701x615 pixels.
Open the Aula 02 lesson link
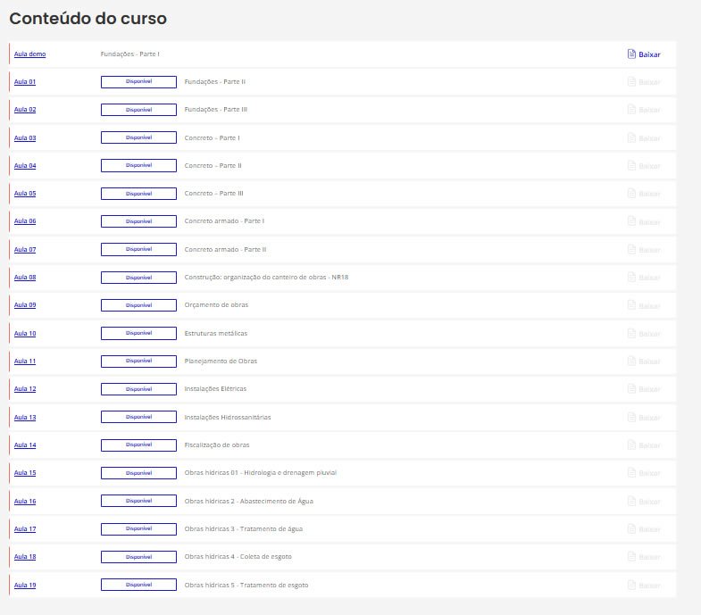[25, 110]
